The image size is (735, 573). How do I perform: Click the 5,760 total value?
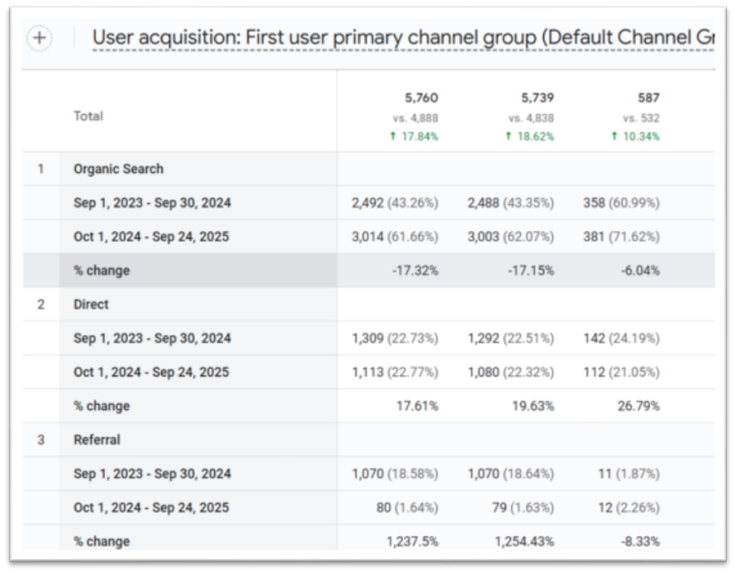[x=421, y=98]
